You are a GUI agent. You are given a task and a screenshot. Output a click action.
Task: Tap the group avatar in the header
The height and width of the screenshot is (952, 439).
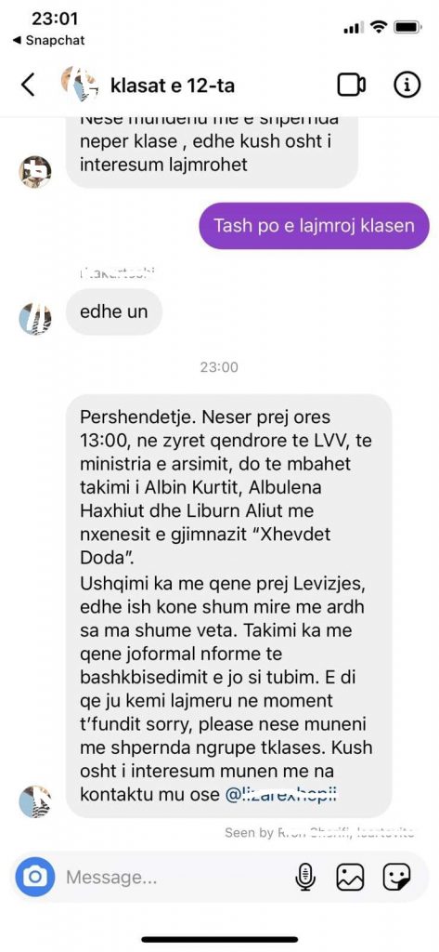(79, 85)
